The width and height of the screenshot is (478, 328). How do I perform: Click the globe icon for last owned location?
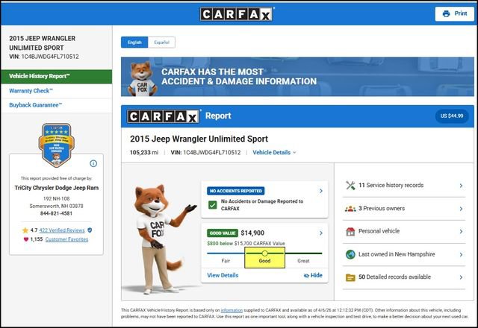(350, 254)
